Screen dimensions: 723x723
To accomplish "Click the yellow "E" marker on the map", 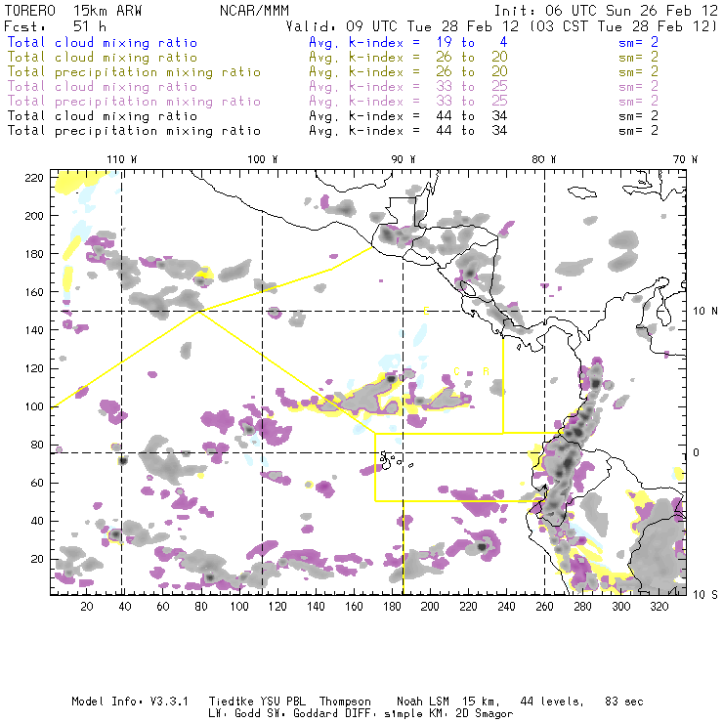I will point(426,312).
